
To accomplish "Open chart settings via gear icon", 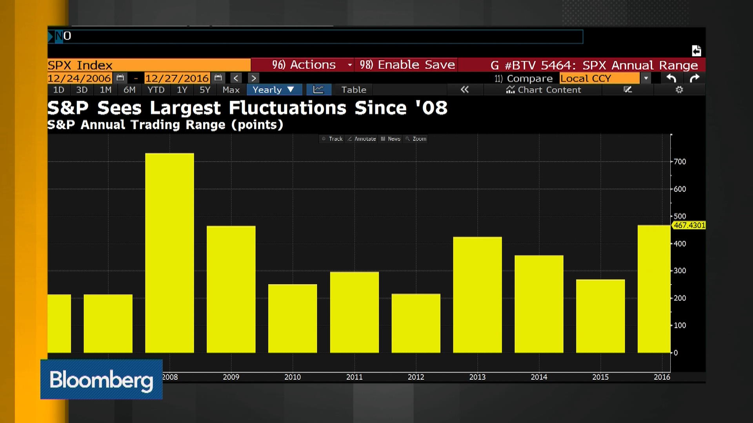I will pyautogui.click(x=680, y=90).
